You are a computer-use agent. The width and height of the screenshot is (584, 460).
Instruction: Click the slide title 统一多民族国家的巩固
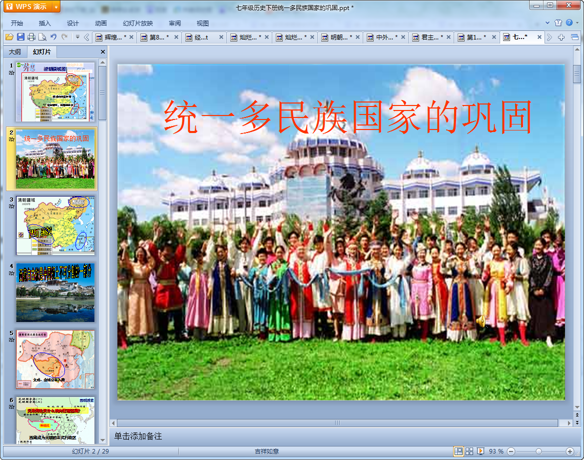(348, 117)
